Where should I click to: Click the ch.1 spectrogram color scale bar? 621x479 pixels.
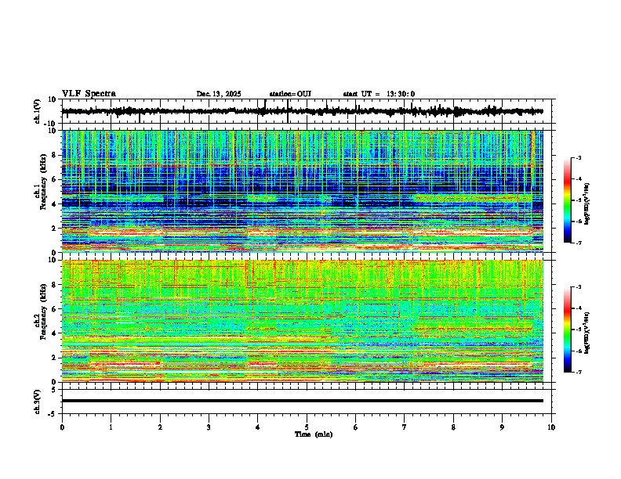click(x=568, y=200)
